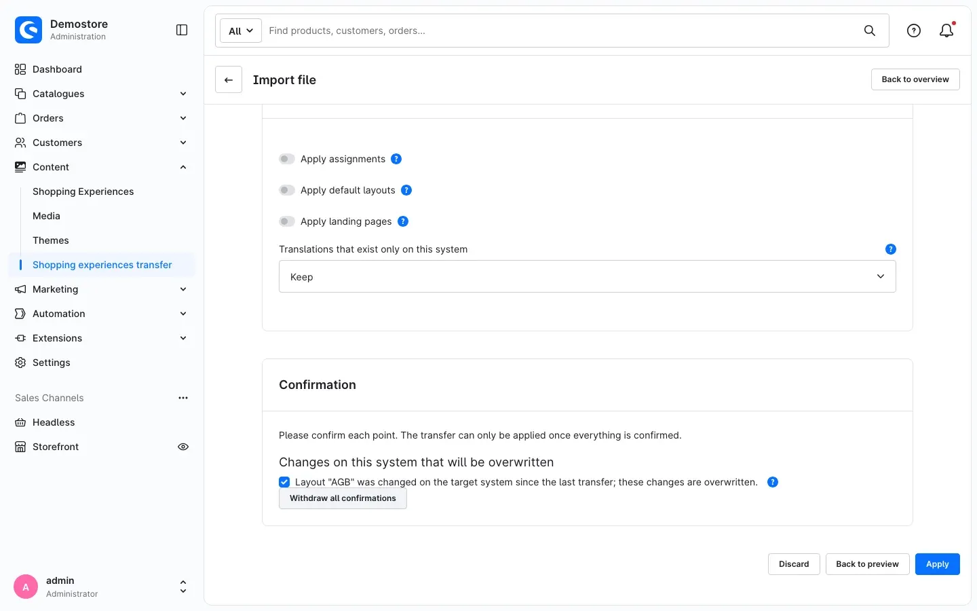
Task: Click the blue Apply button
Action: coord(938,564)
